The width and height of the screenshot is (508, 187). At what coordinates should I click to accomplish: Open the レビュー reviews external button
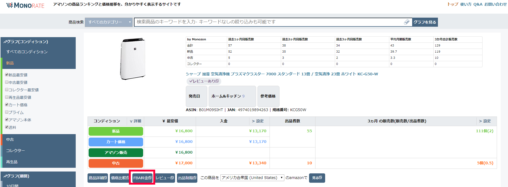click(165, 178)
